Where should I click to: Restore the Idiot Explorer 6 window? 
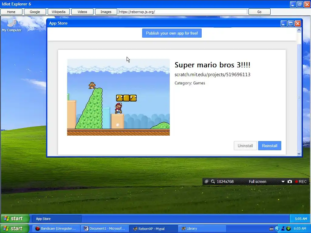(300, 4)
